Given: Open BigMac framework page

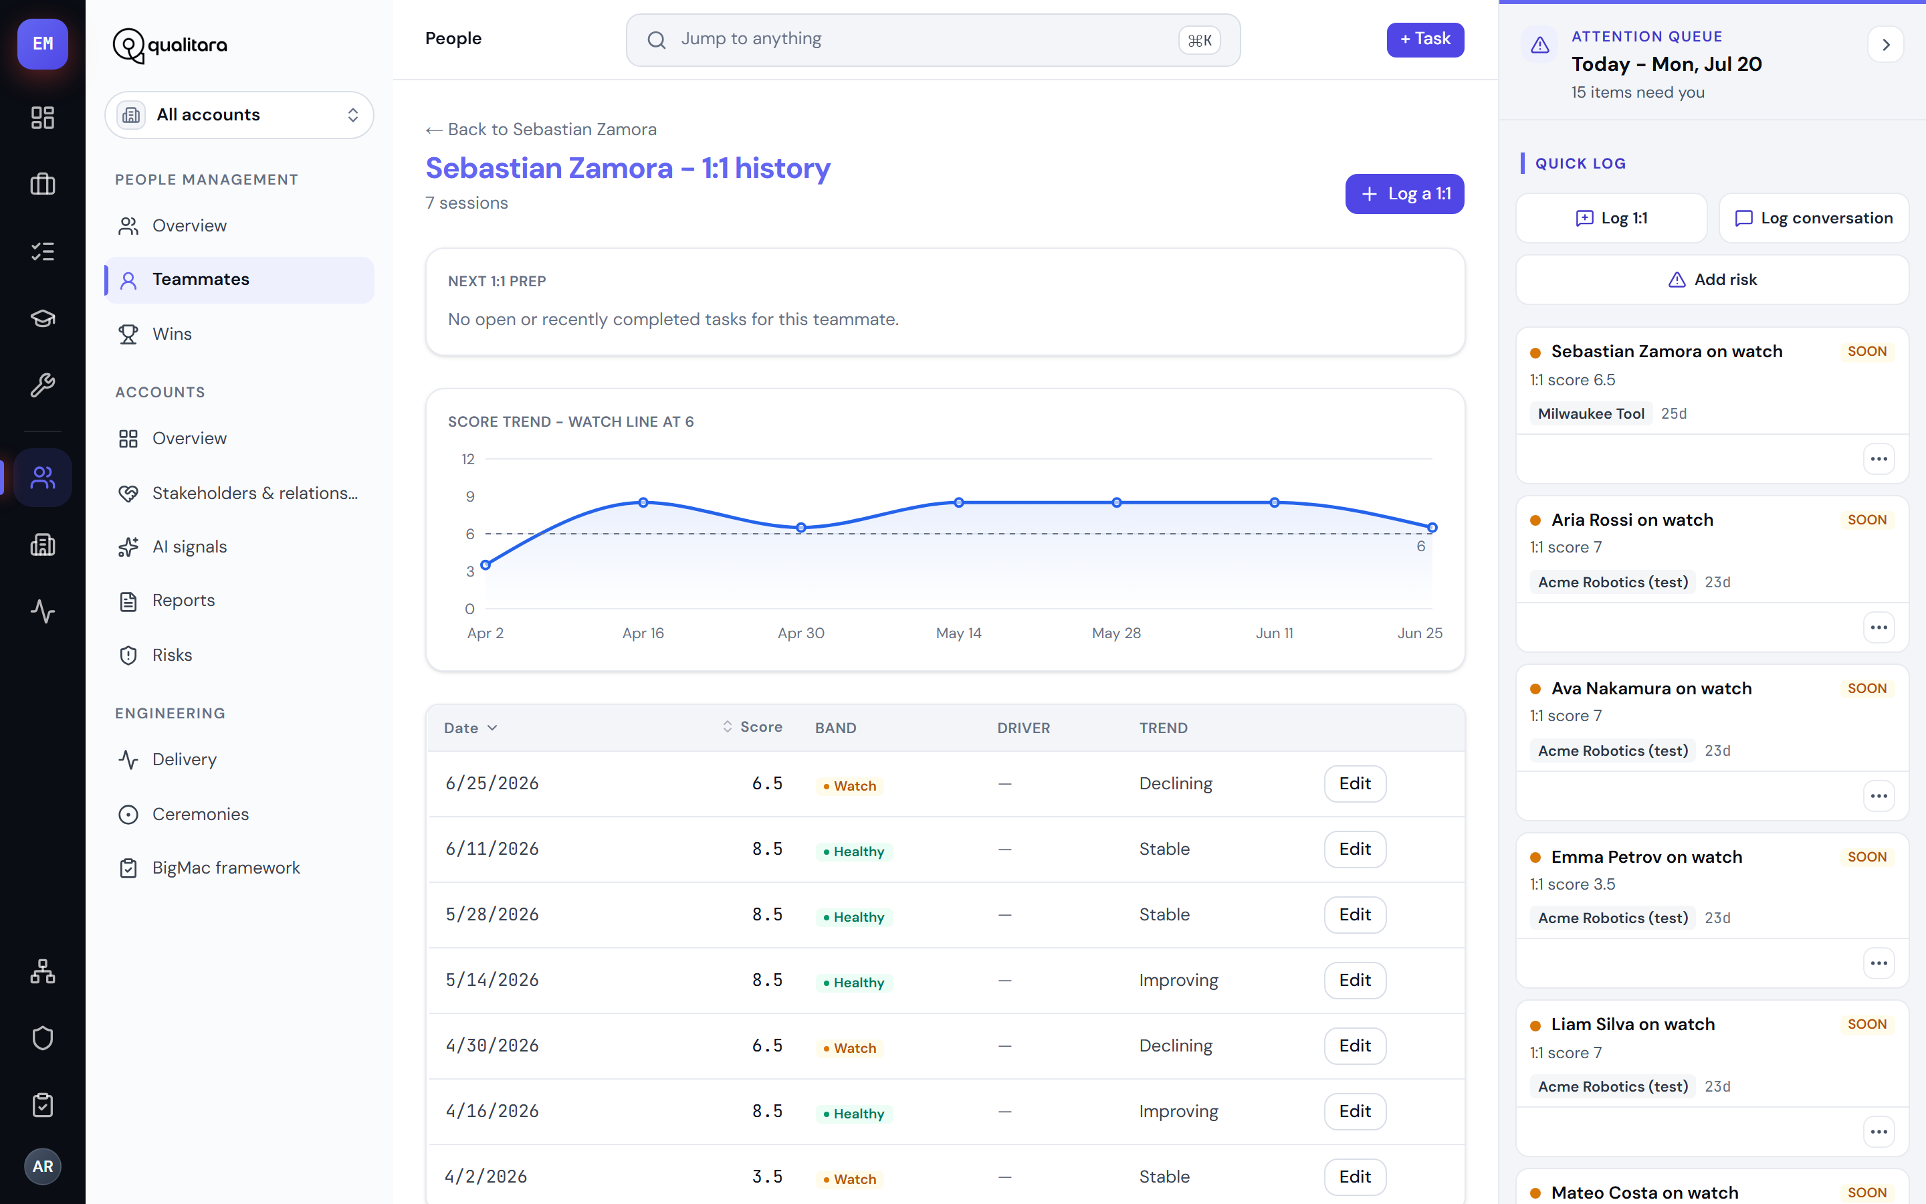Looking at the screenshot, I should point(239,868).
